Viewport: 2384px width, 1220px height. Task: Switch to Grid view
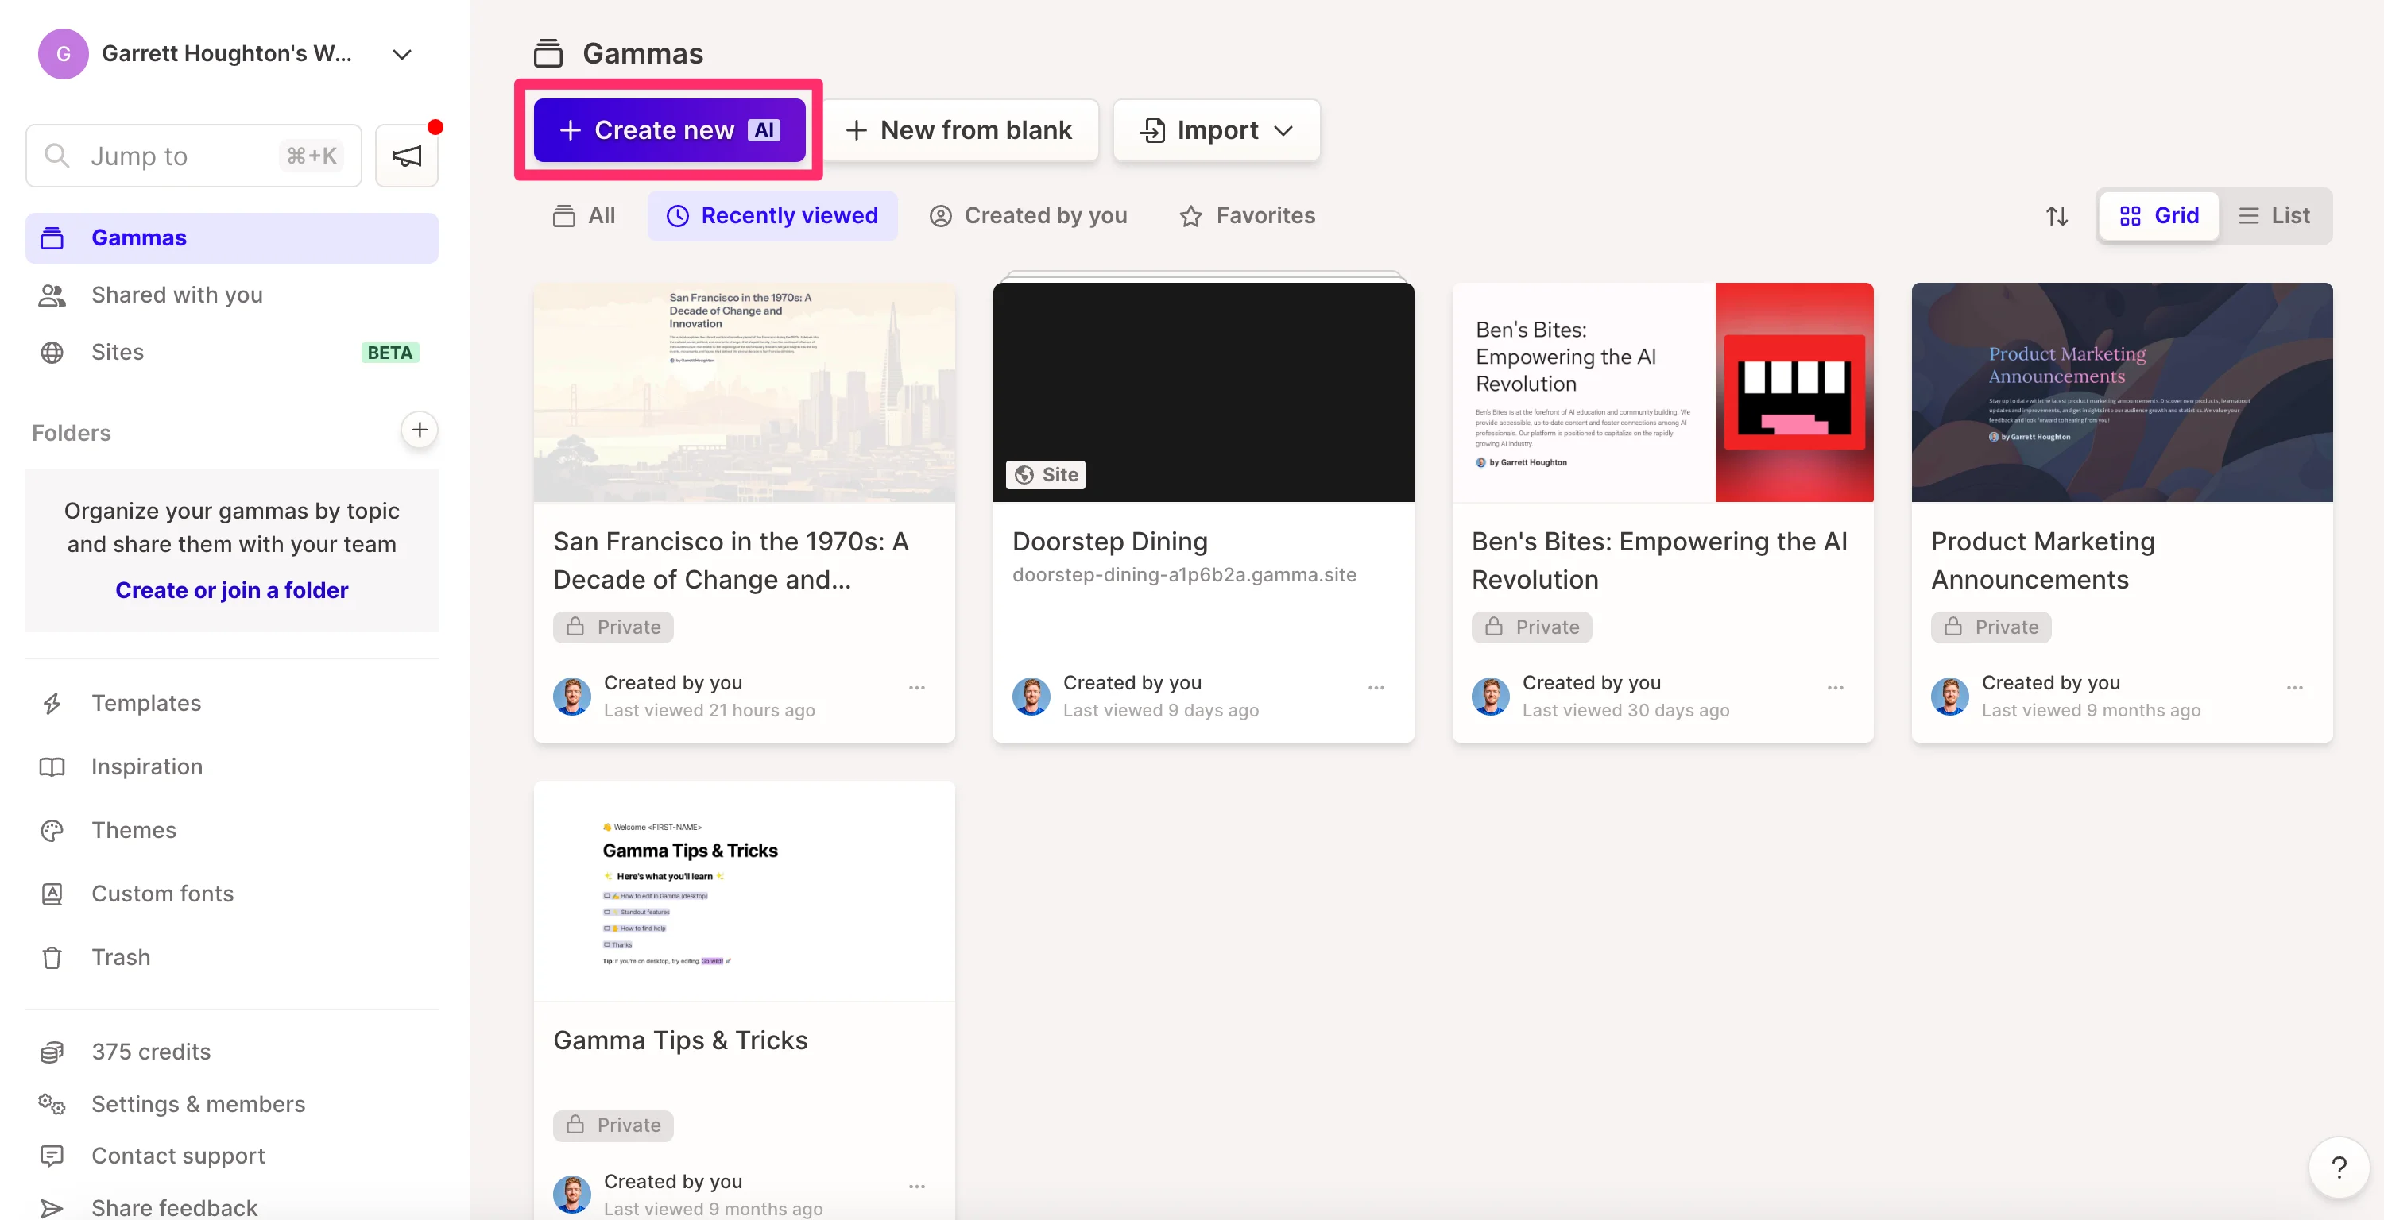pos(2159,215)
